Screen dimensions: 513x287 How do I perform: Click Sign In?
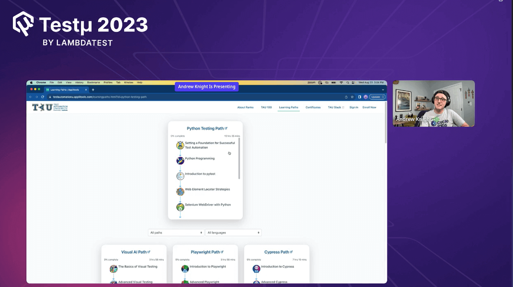354,107
